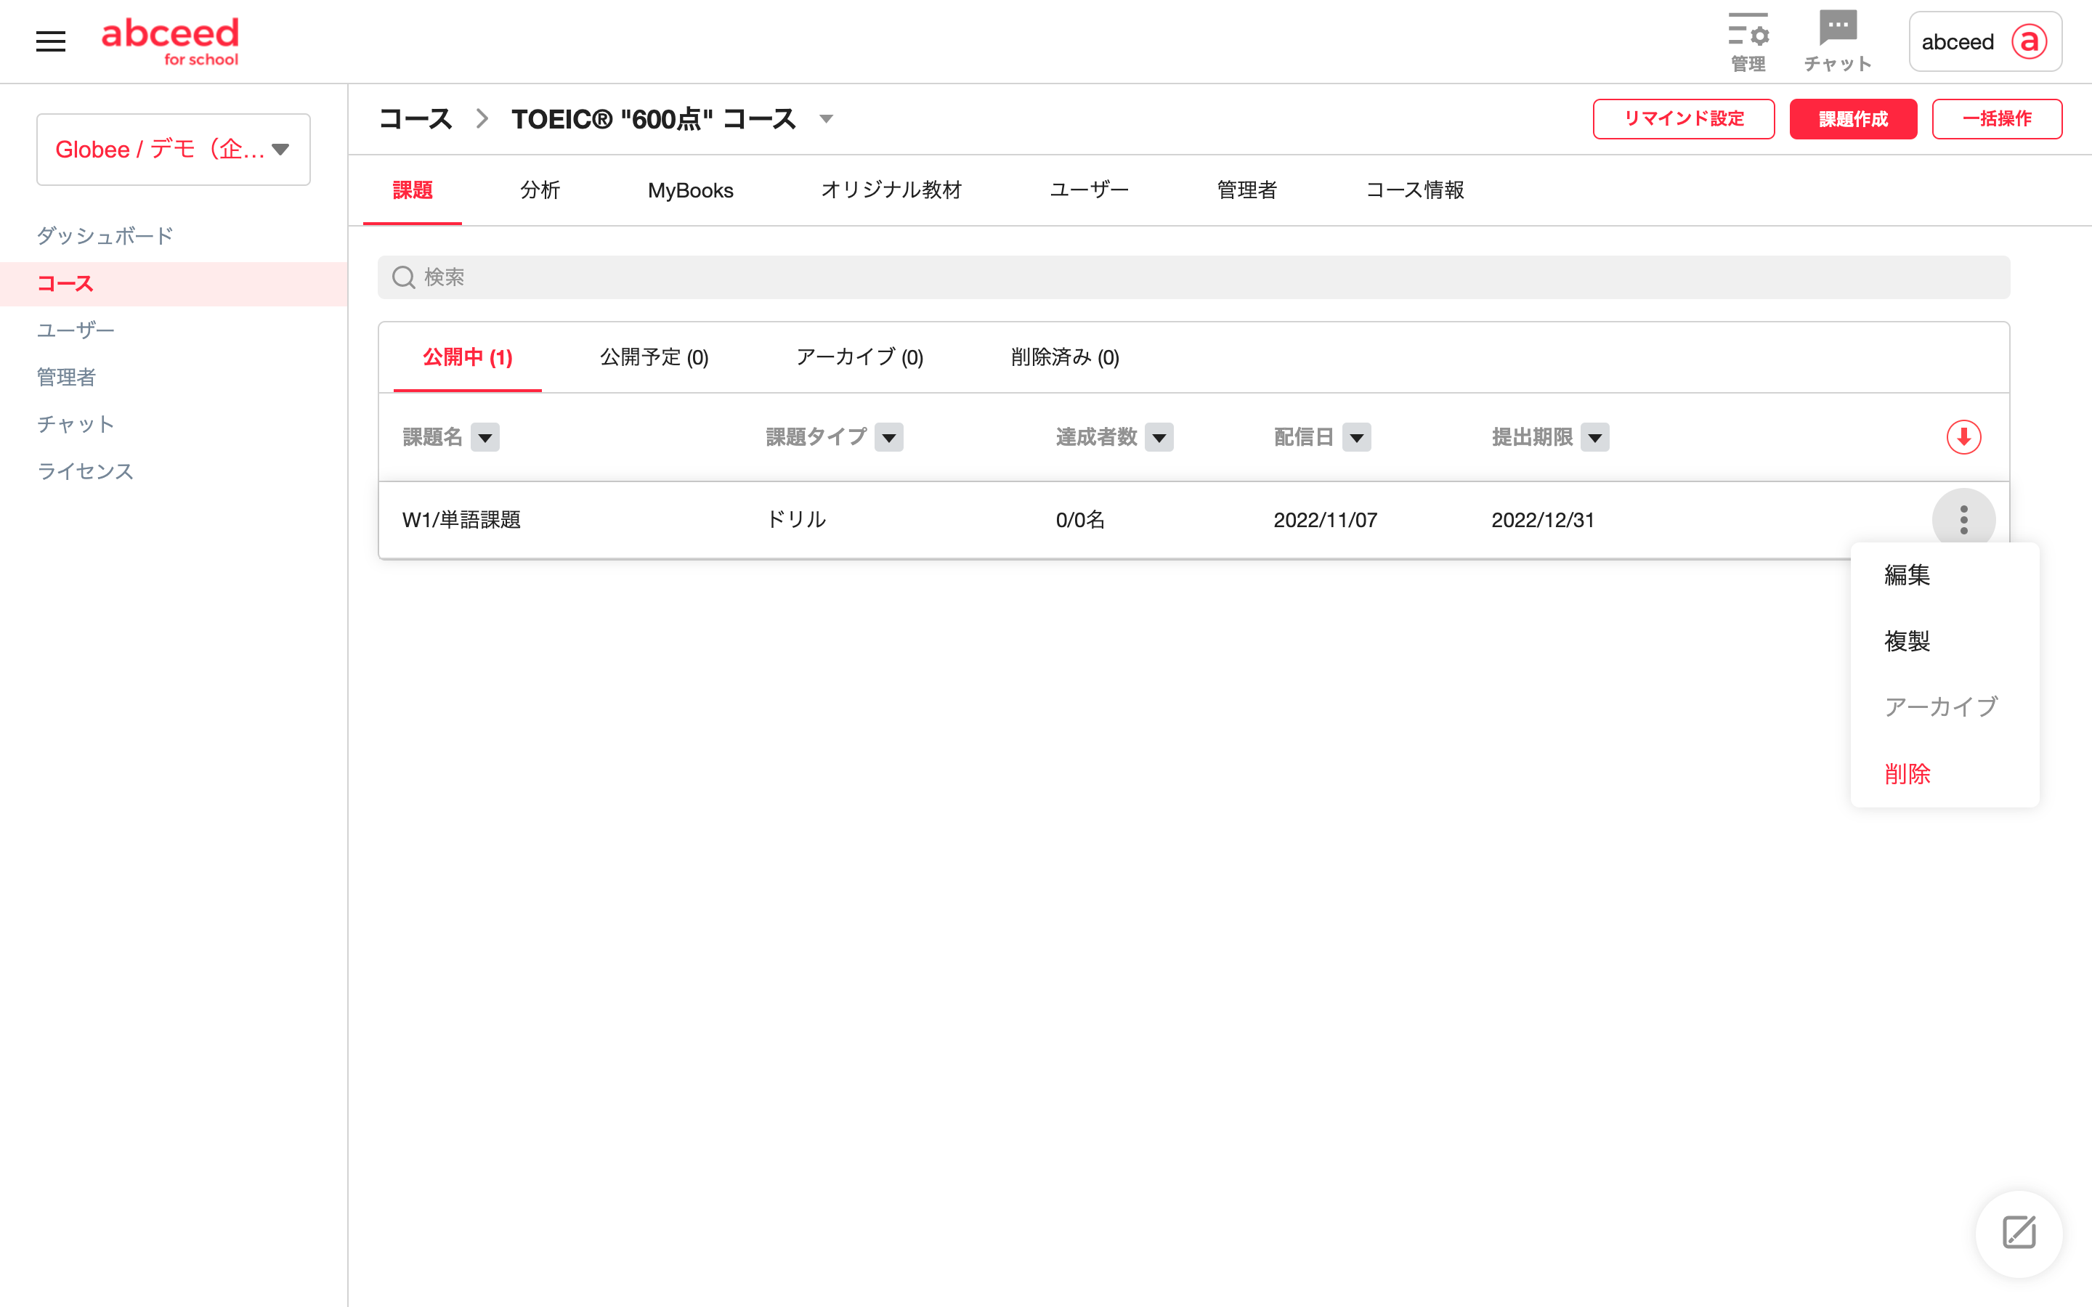2092x1307 pixels.
Task: Select 複製 from the context menu
Action: (x=1907, y=640)
